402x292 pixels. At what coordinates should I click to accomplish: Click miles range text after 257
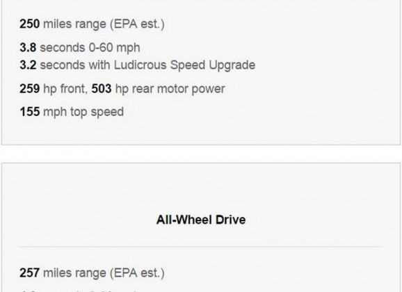pos(74,273)
